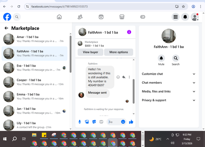205x147 pixels.
Task: Click the volume speaker icon in tray
Action: (x=173, y=143)
